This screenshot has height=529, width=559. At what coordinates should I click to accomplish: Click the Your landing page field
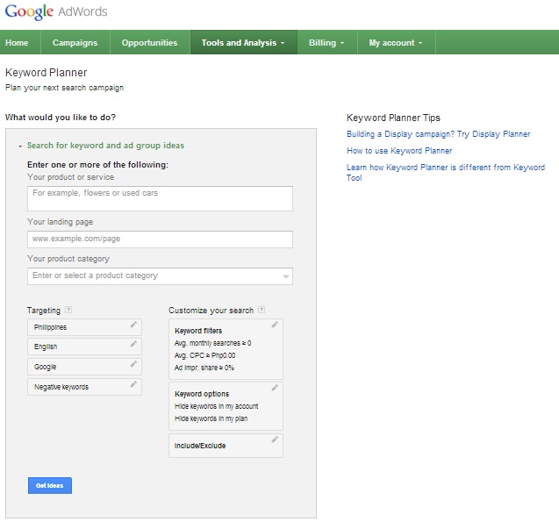(160, 239)
